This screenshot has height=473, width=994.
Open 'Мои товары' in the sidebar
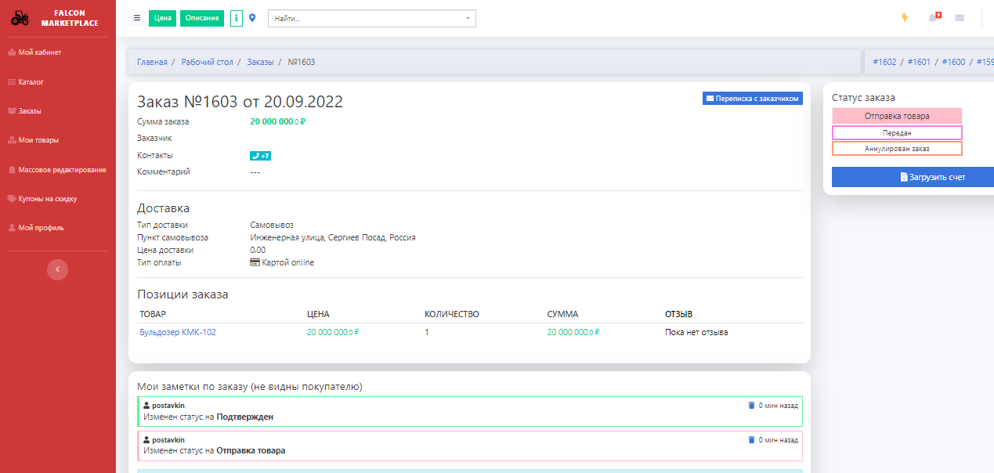coord(38,140)
